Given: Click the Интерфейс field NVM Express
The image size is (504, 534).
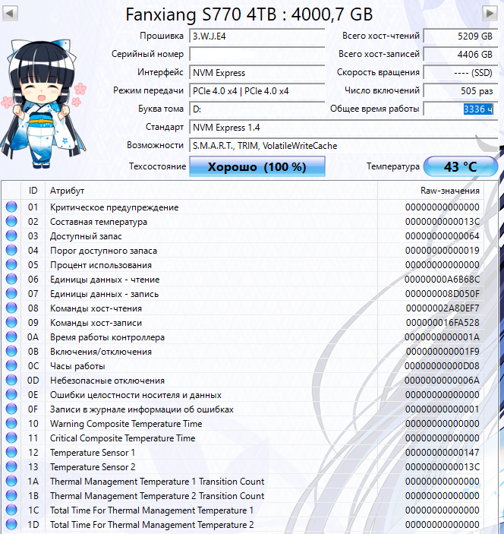Looking at the screenshot, I should (x=257, y=72).
